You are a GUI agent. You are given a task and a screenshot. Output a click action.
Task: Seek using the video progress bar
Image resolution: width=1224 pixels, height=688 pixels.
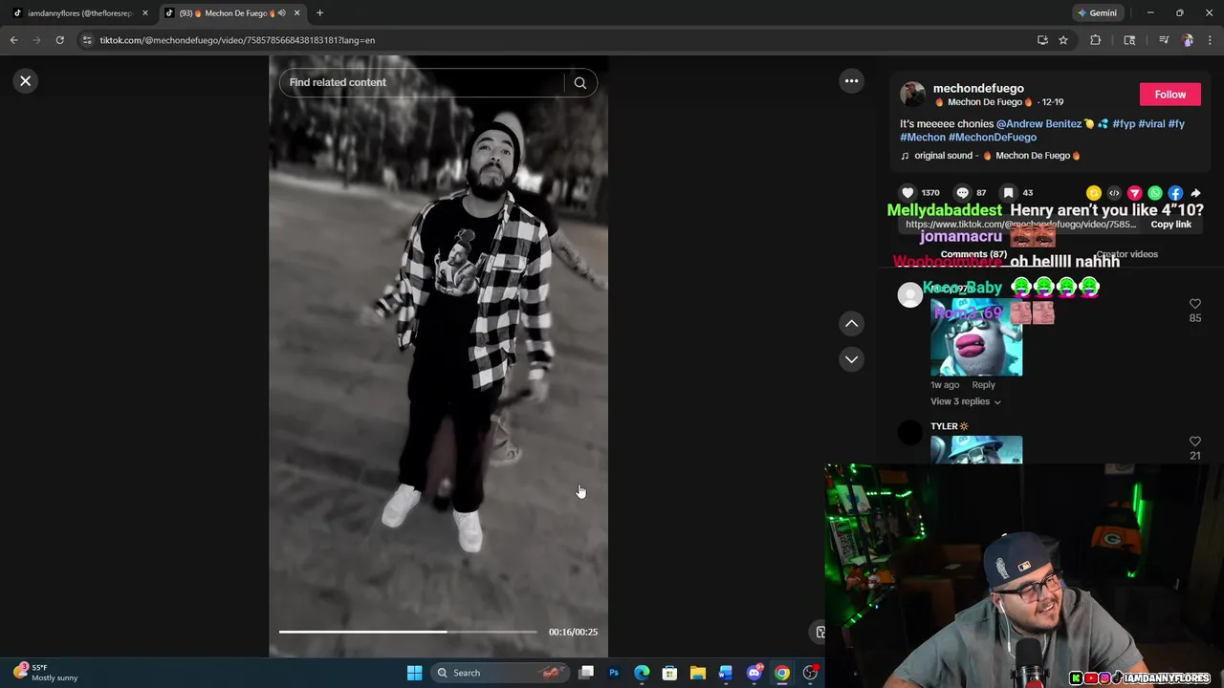click(x=408, y=632)
